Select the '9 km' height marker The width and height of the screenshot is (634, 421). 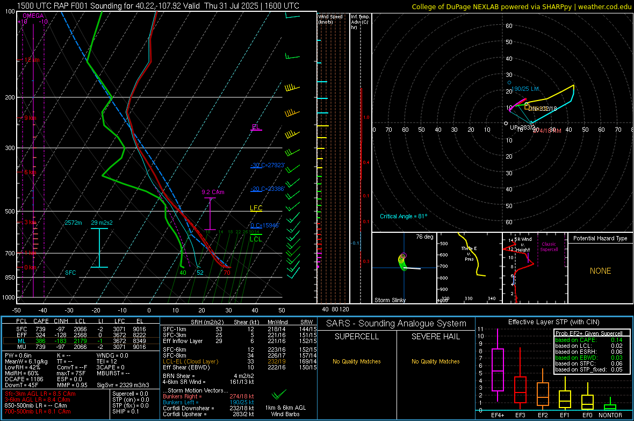point(30,118)
